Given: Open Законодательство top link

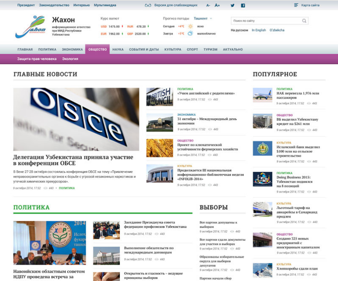Looking at the screenshot, I should 54,5.
